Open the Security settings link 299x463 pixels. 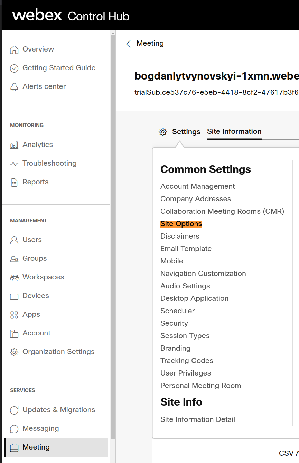[x=174, y=323]
